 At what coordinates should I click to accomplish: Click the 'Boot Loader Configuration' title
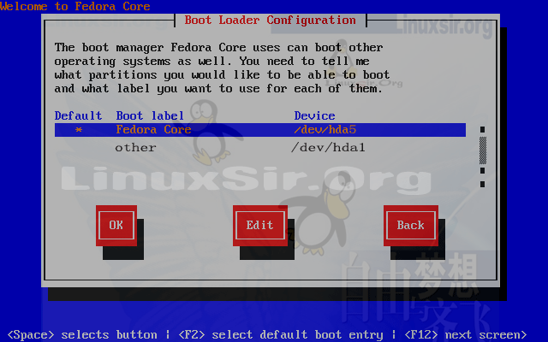tap(271, 21)
